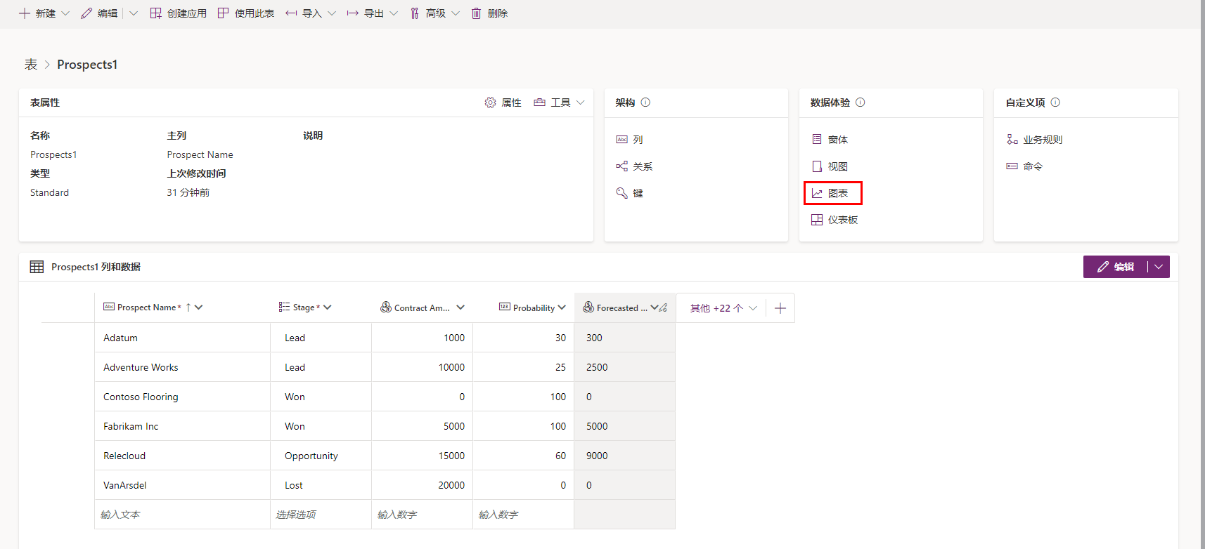Expand the 新建 dropdown chevron
Image resolution: width=1205 pixels, height=549 pixels.
pos(65,13)
